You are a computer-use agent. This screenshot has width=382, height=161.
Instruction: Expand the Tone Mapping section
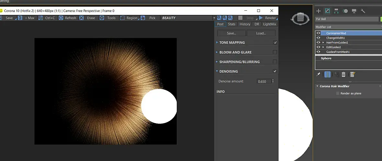217,42
